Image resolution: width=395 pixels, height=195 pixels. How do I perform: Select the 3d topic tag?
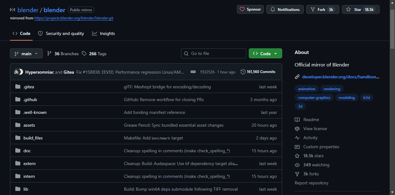click(x=300, y=106)
